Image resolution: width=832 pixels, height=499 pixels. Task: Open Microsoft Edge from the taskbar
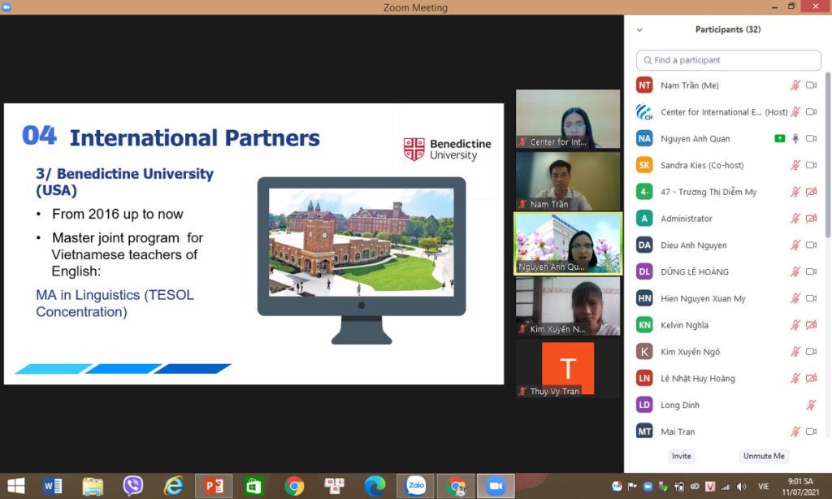pyautogui.click(x=375, y=486)
